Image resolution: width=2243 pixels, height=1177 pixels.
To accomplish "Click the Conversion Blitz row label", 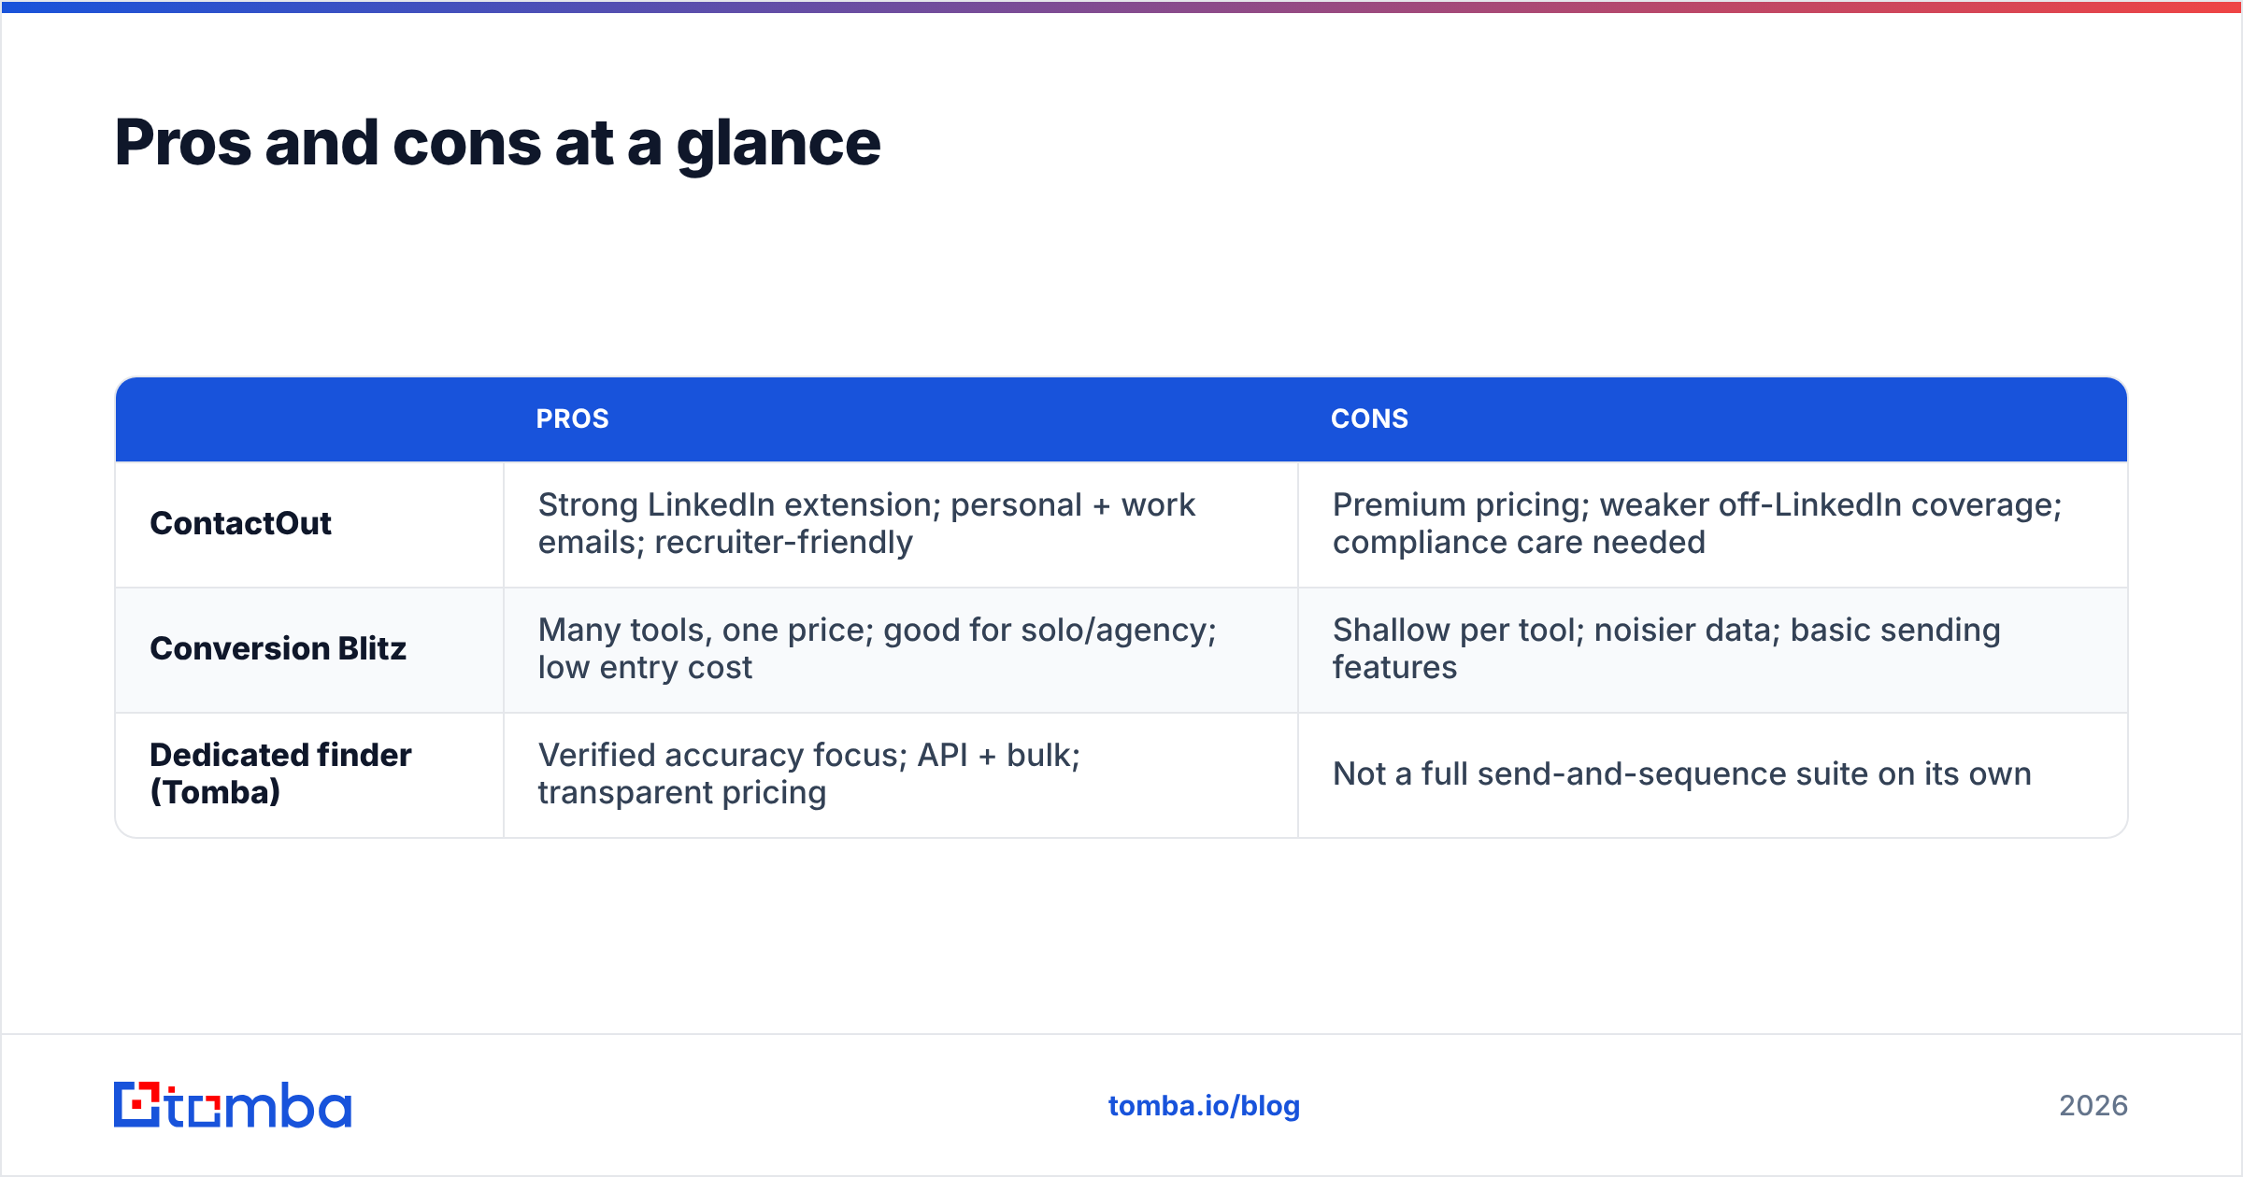I will [278, 648].
